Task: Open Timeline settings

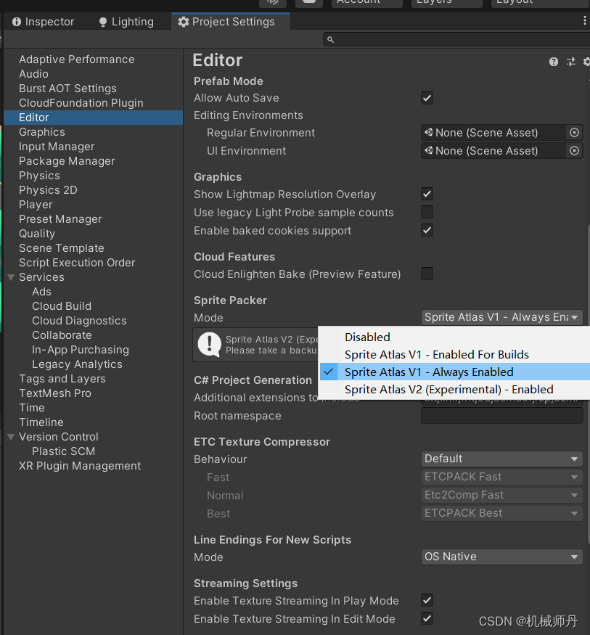Action: [41, 422]
